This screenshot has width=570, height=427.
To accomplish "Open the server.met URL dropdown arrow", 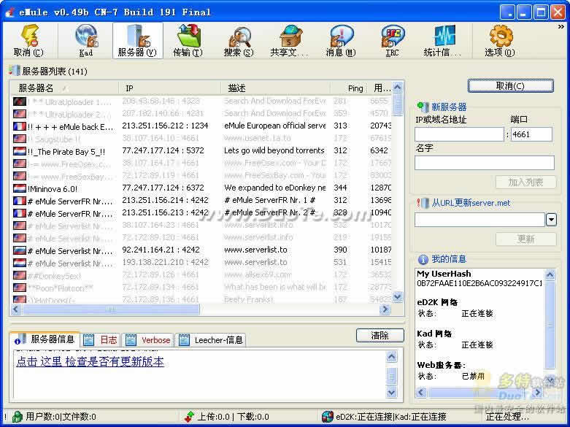I will tap(551, 220).
